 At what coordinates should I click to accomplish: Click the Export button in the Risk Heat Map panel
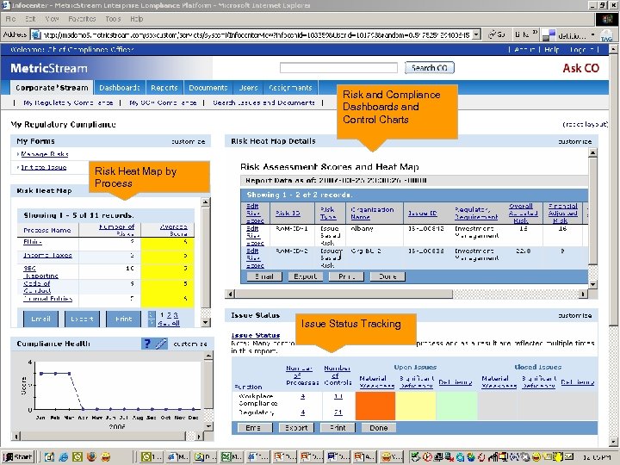(x=83, y=319)
